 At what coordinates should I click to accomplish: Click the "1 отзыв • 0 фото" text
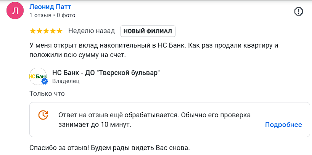coord(52,15)
